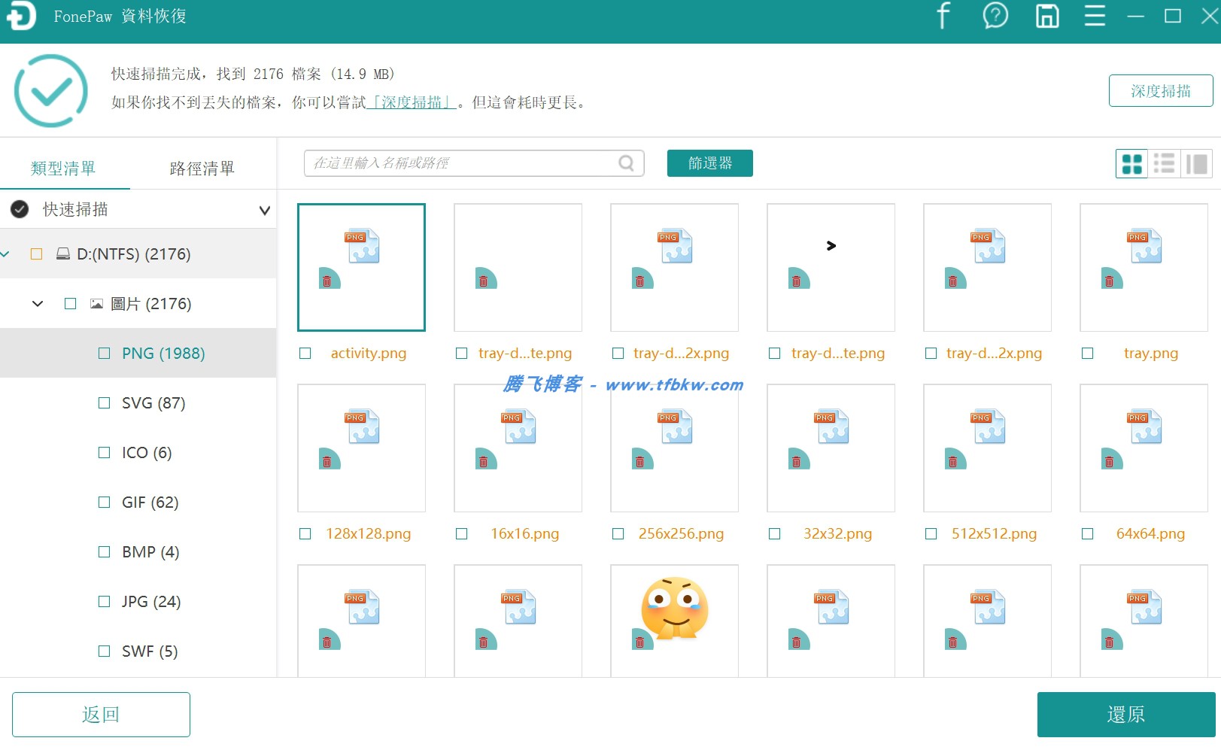Click the Facebook icon in the title bar

[943, 15]
